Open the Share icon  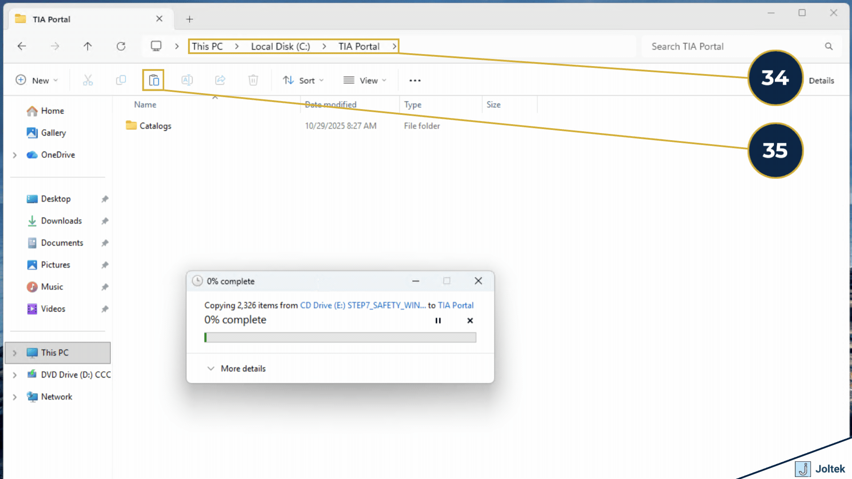220,80
